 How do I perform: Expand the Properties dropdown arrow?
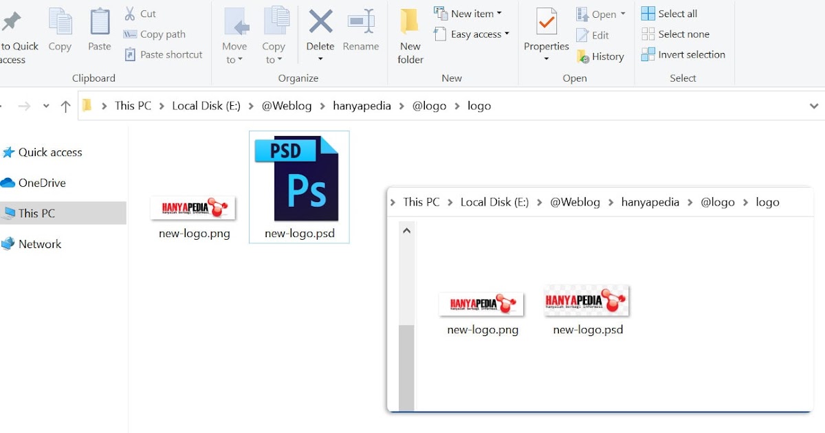pos(547,60)
